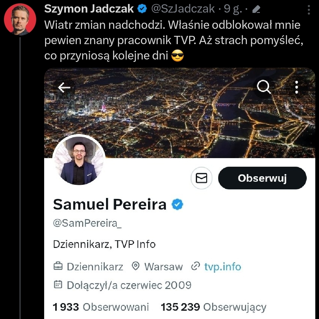Tap the search magnifier icon on the banner
The width and height of the screenshot is (319, 319).
(264, 88)
